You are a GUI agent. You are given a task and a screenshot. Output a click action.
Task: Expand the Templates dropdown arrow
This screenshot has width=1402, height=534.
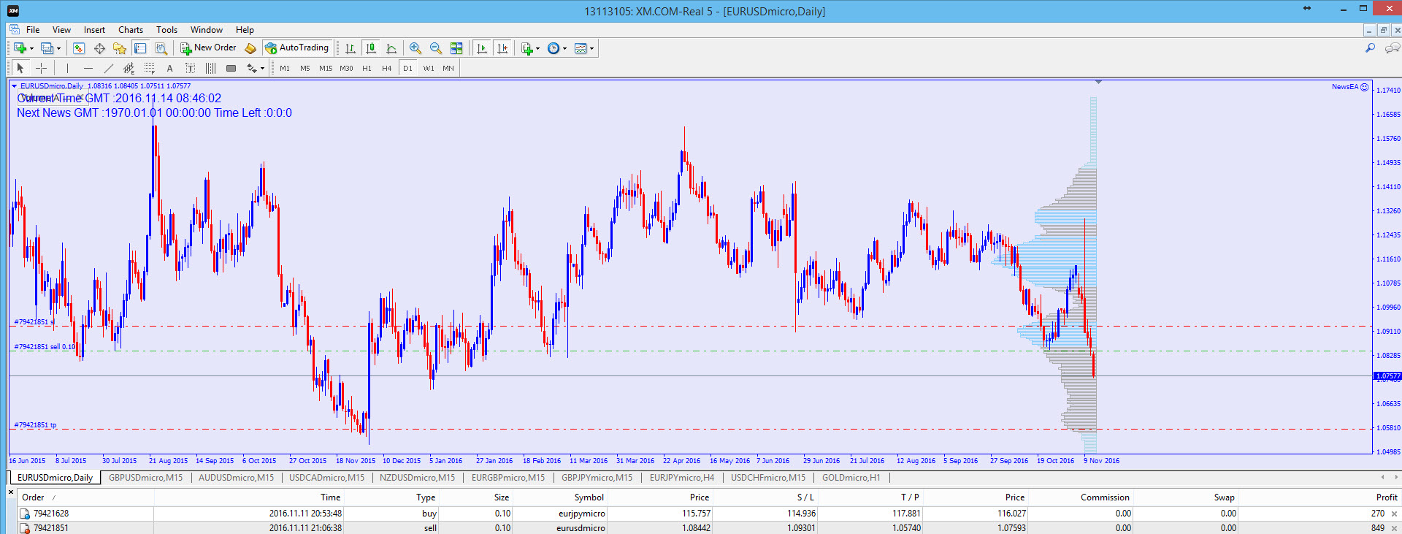(x=591, y=49)
